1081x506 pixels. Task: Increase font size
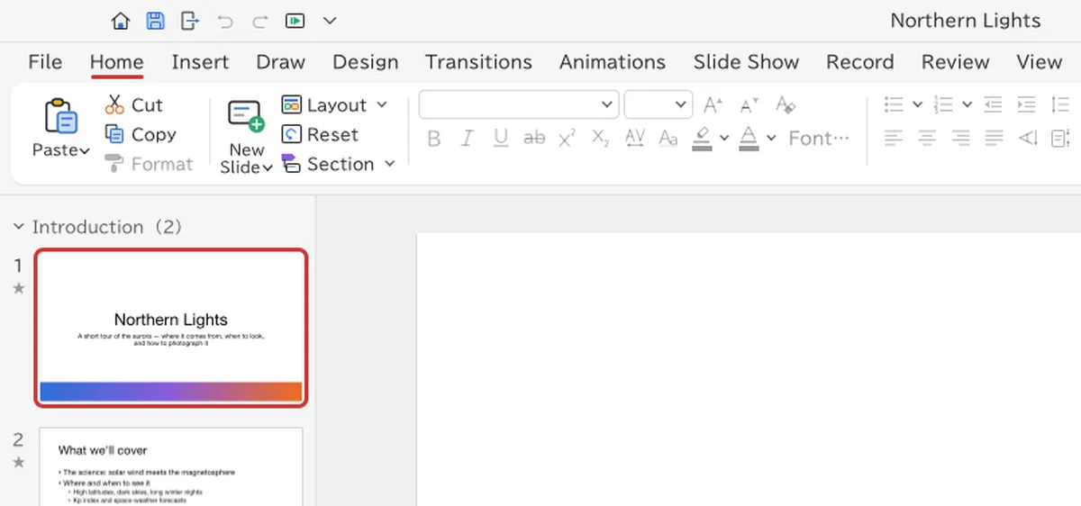pos(713,105)
